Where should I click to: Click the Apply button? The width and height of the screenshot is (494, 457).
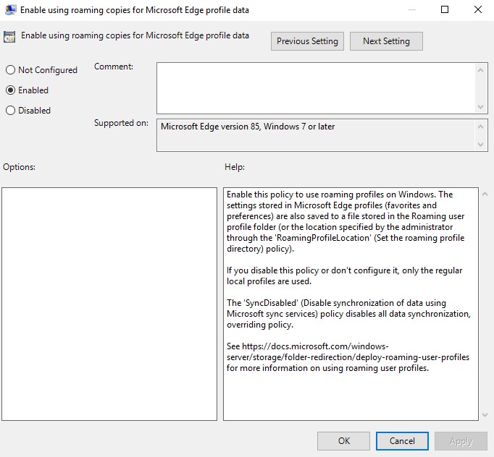click(x=461, y=441)
